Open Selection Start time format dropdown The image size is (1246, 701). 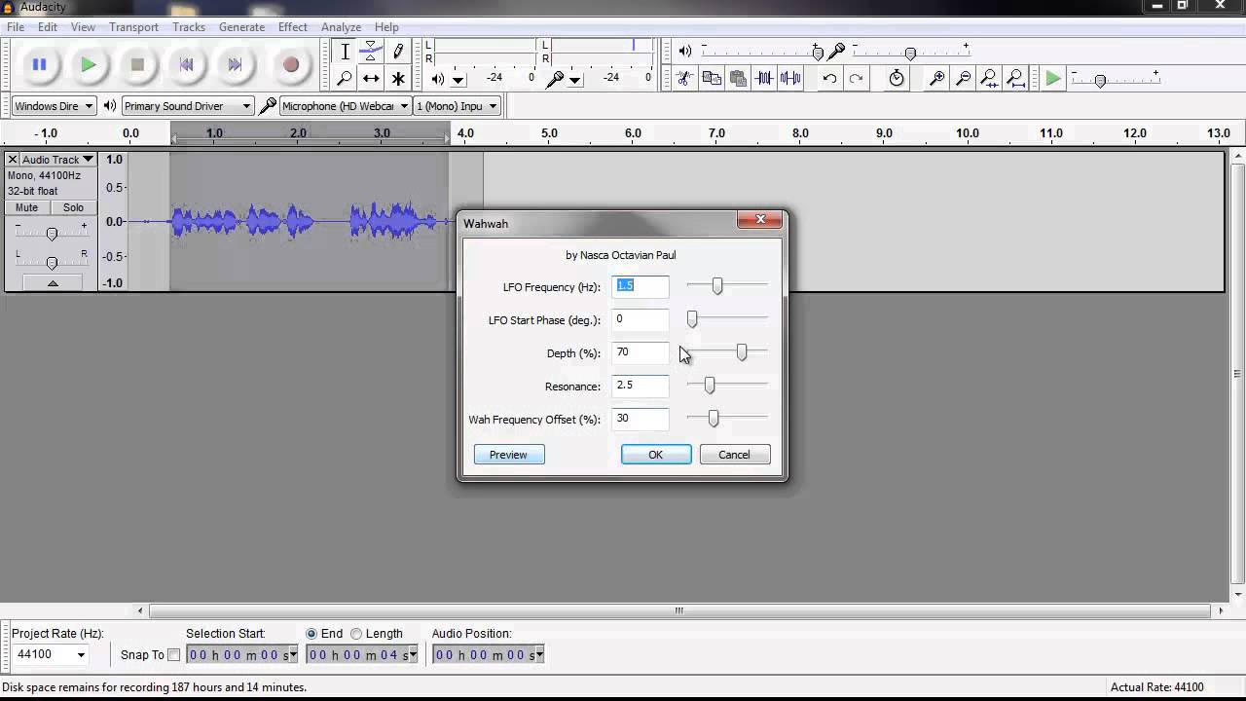(x=292, y=655)
